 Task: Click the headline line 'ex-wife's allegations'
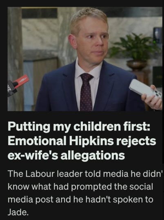(66, 155)
